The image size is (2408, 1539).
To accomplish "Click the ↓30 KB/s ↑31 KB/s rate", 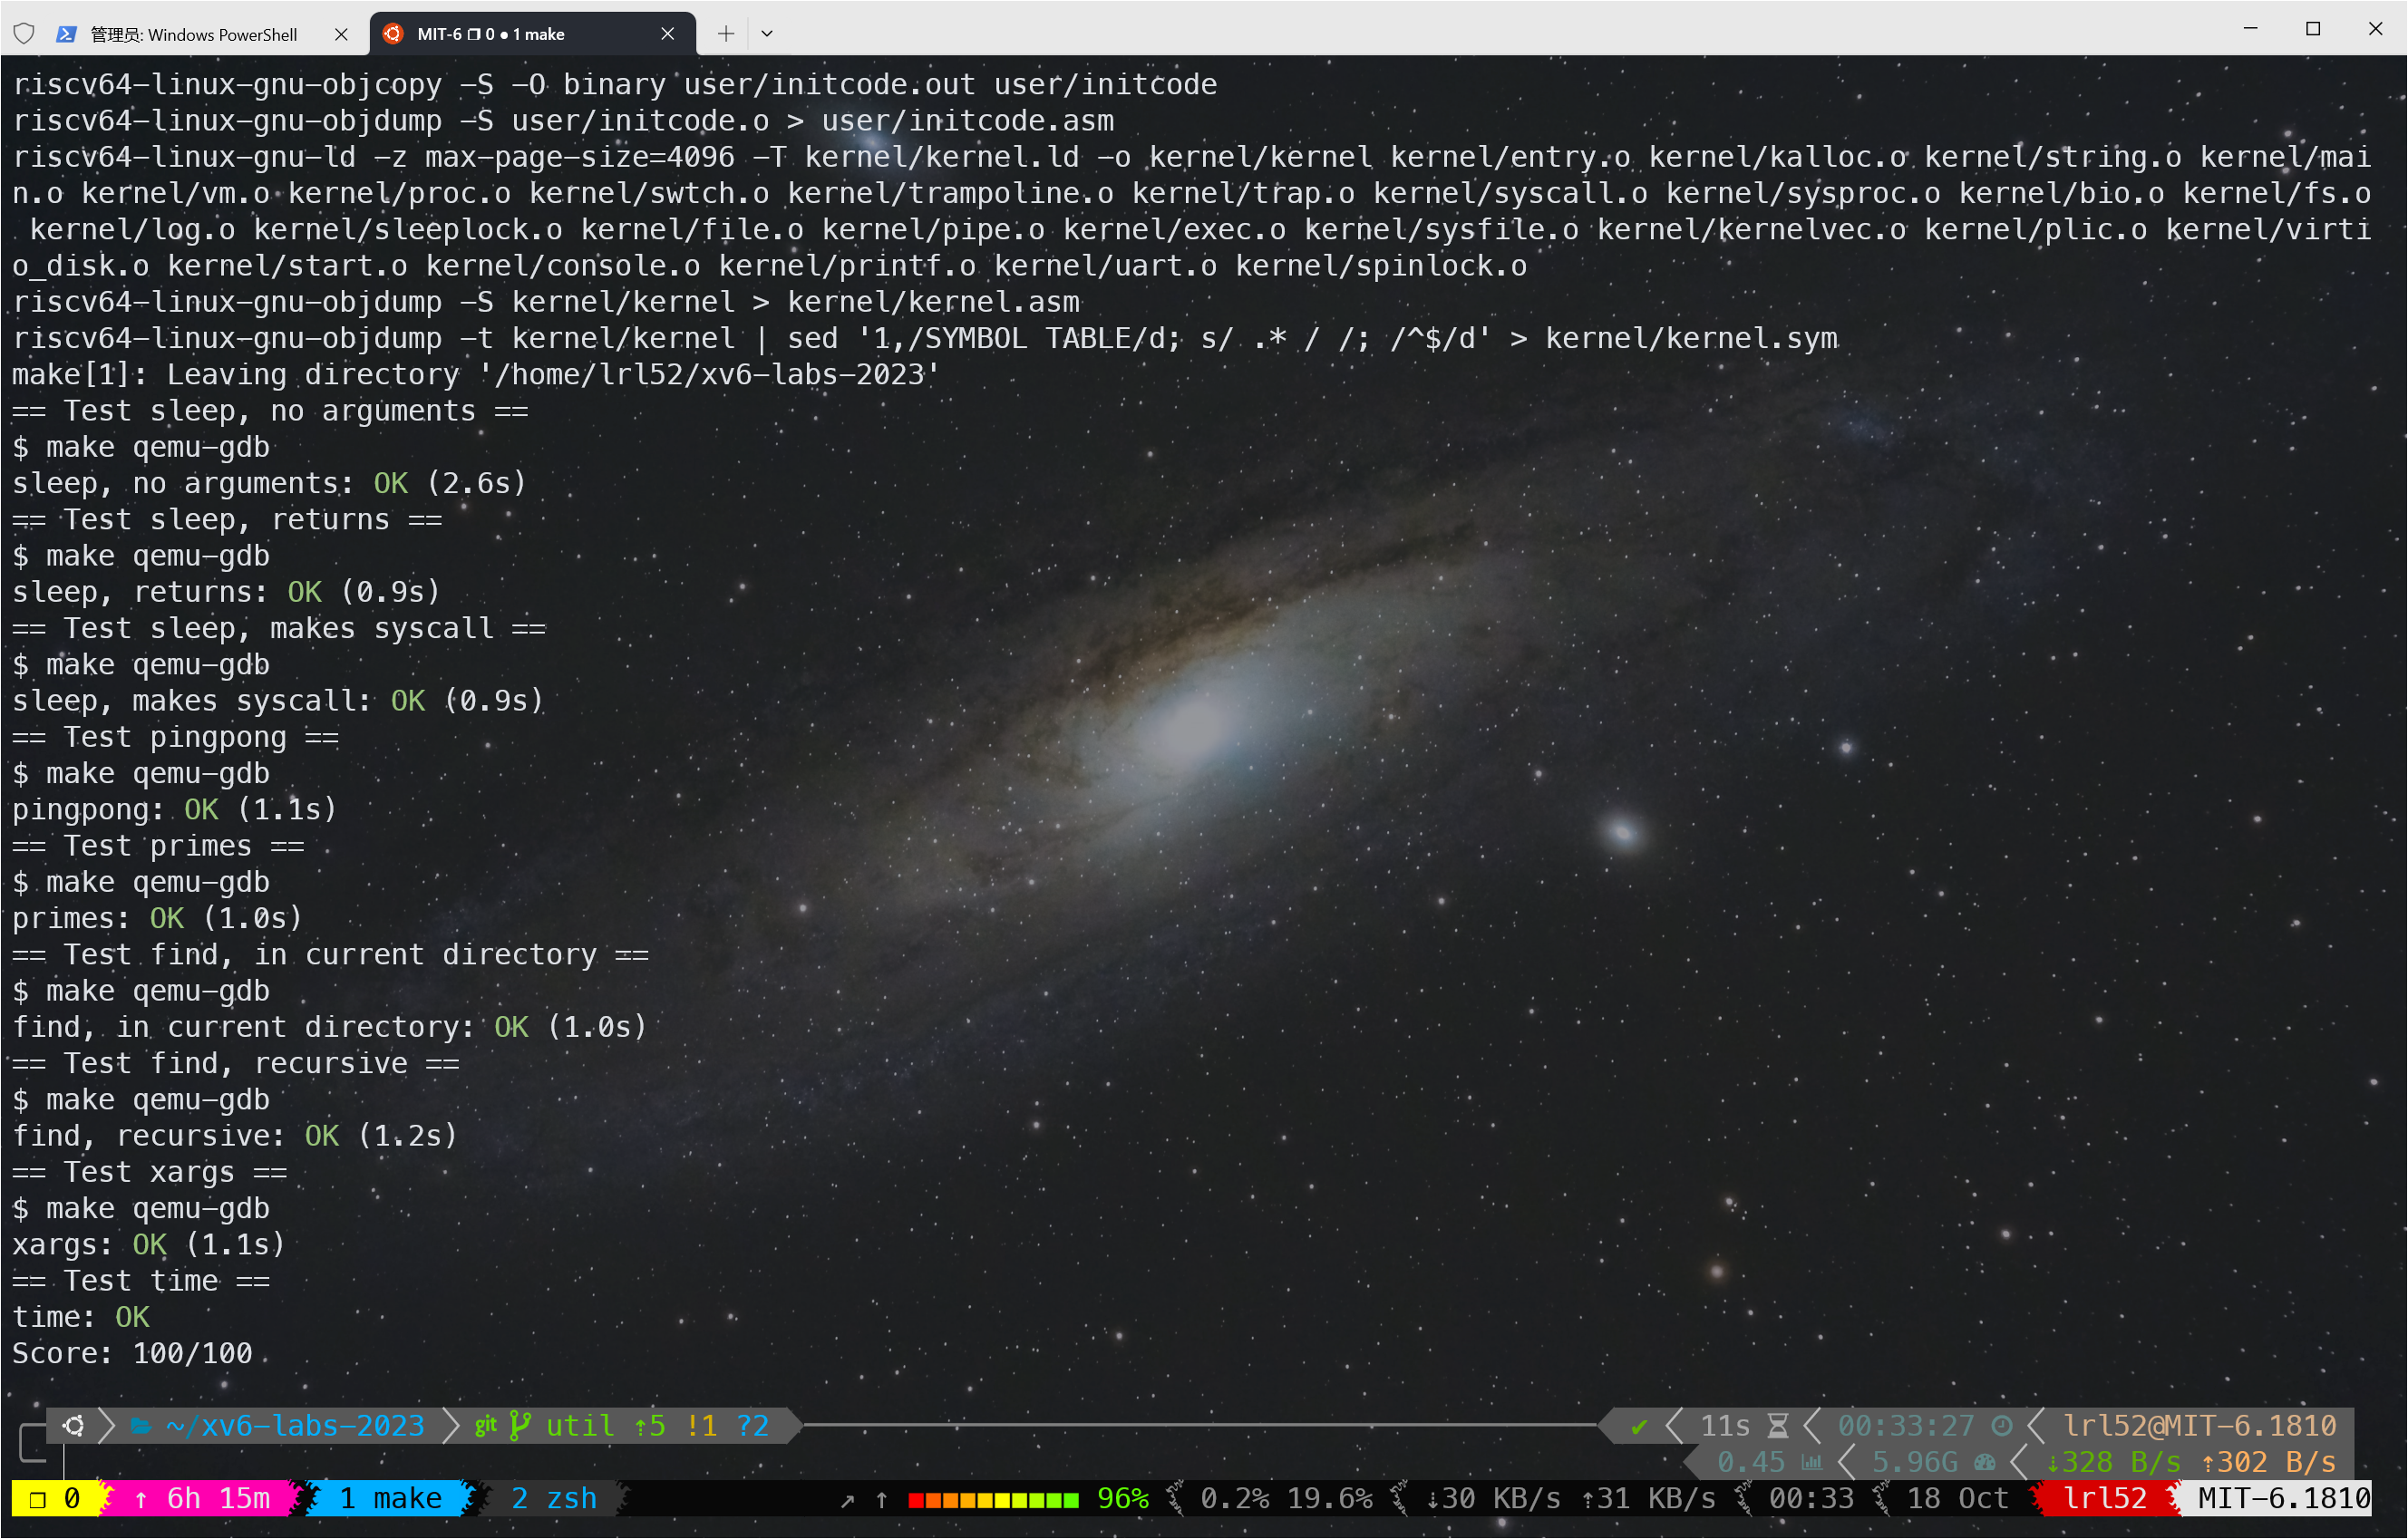I will click(x=1571, y=1499).
